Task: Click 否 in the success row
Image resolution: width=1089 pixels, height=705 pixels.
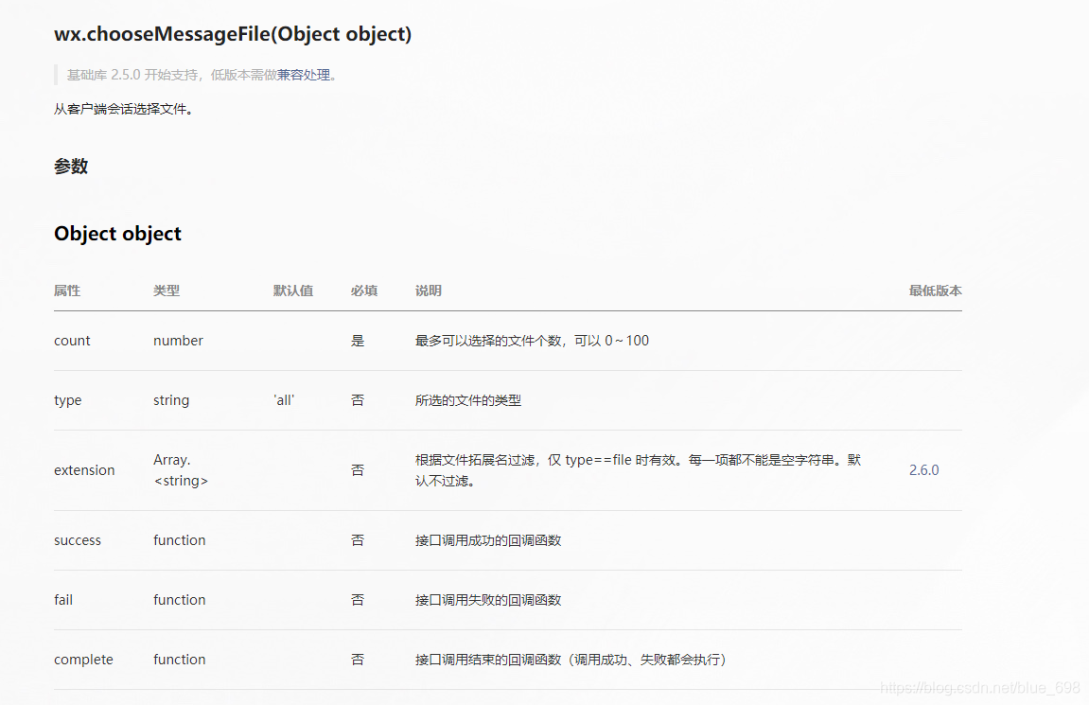Action: click(x=358, y=540)
